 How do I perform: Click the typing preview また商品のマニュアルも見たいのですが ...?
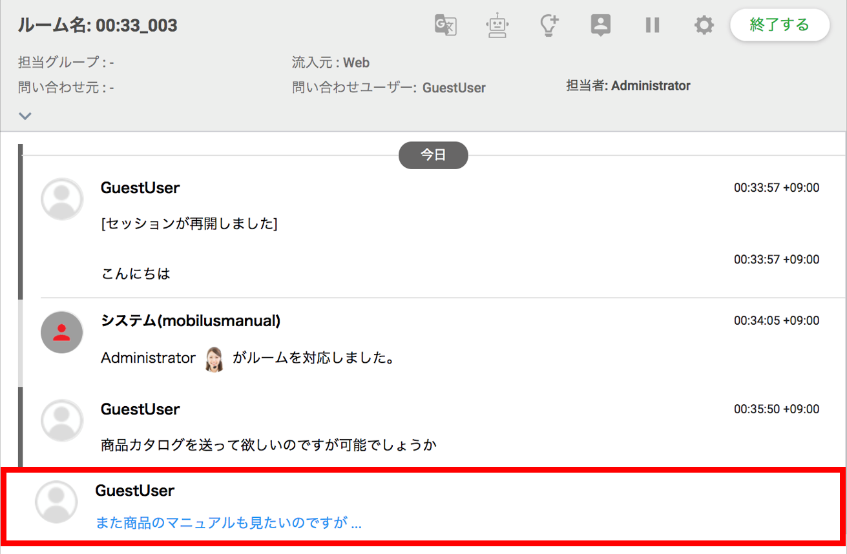pos(229,523)
